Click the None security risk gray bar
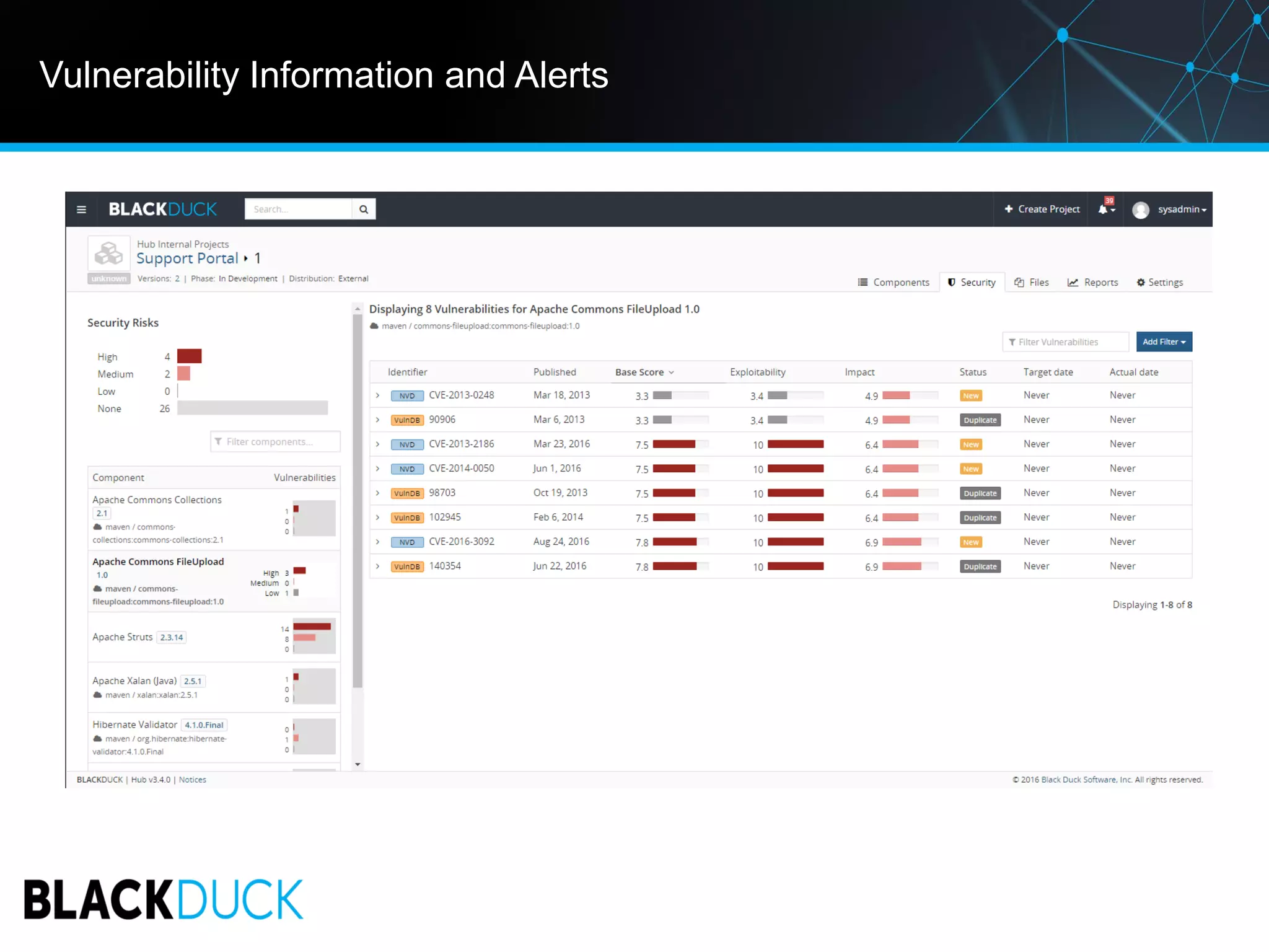The height and width of the screenshot is (952, 1269). click(252, 408)
